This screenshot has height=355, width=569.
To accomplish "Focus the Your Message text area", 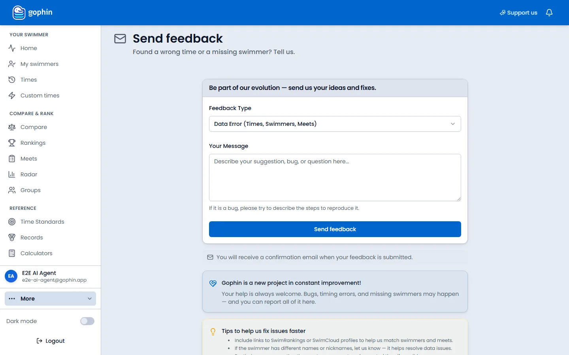I will point(335,177).
